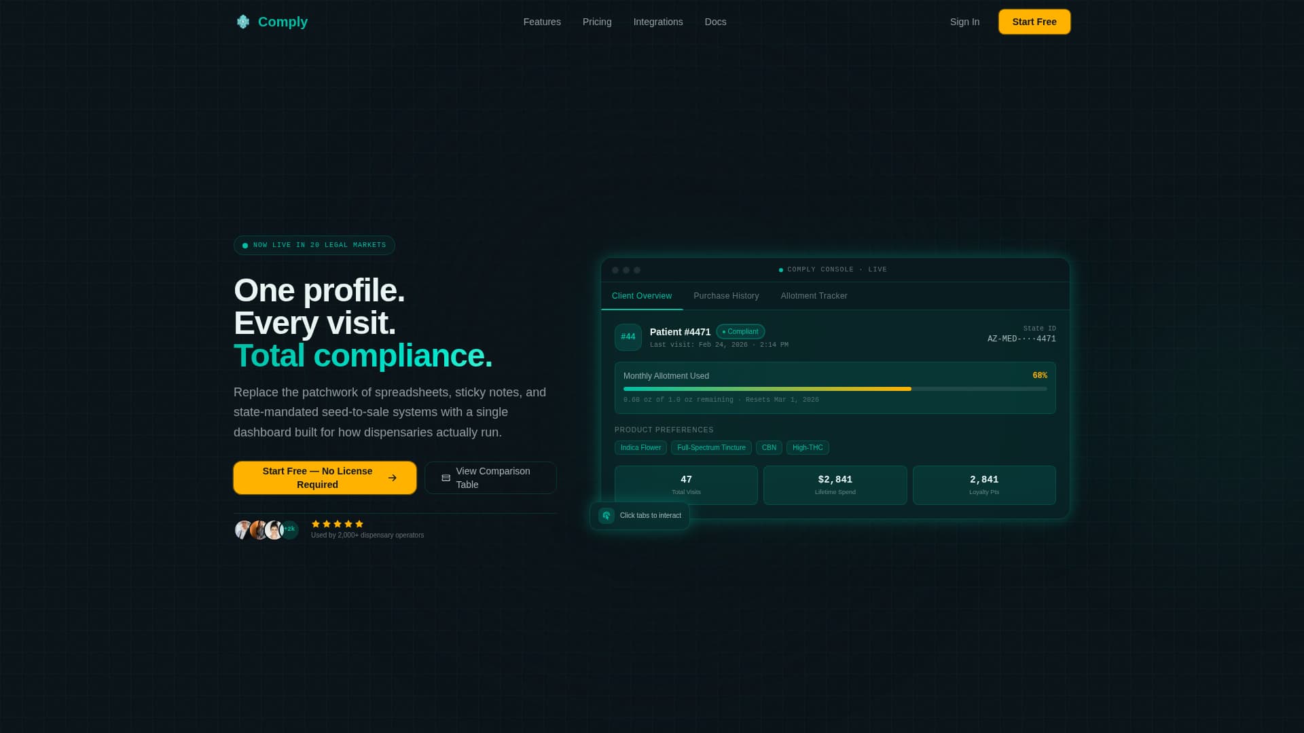Click the Comply logo icon
The height and width of the screenshot is (733, 1304).
[x=243, y=22]
